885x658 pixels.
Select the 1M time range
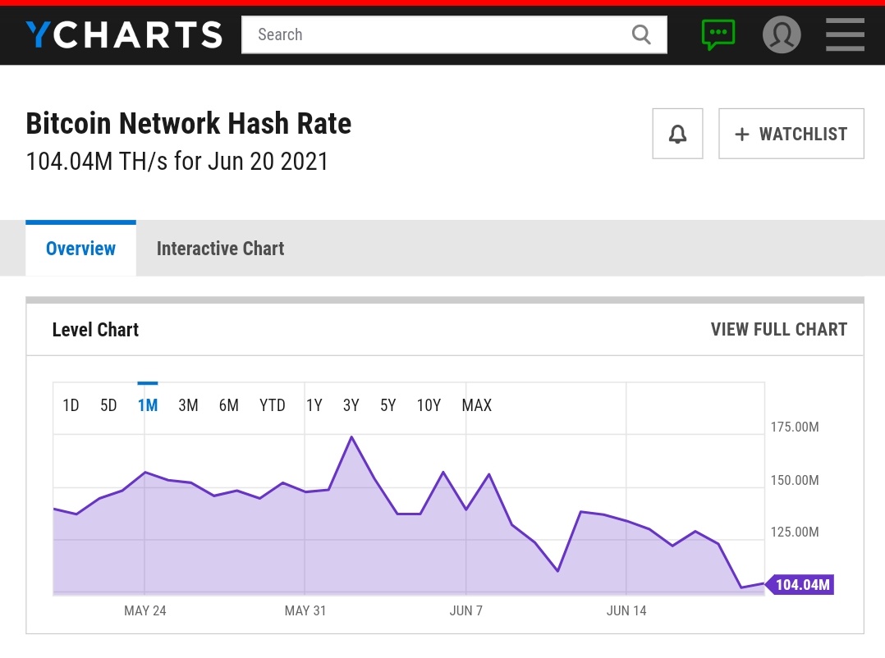point(148,404)
